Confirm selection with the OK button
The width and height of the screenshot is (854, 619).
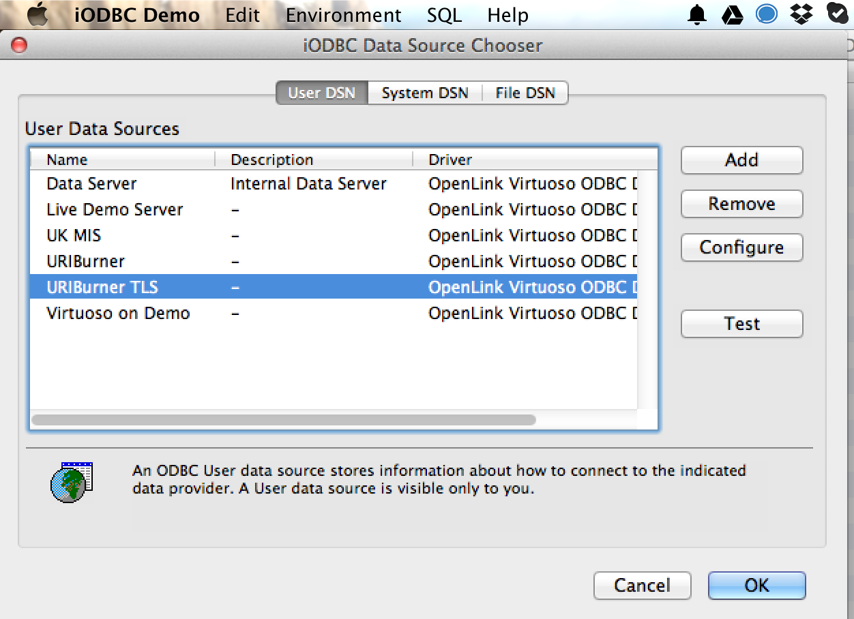coord(756,586)
